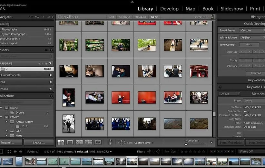The width and height of the screenshot is (265, 168).
Task: Reverse sort direction with the A-Z icon
Action: 122,142
